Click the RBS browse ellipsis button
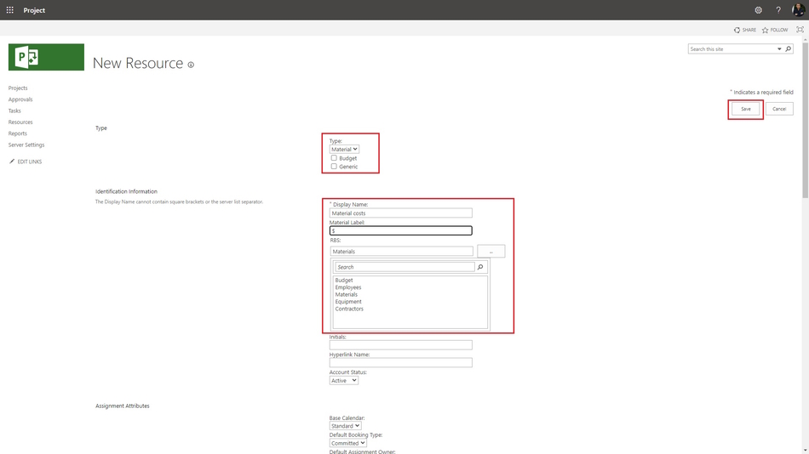Image resolution: width=809 pixels, height=454 pixels. [x=491, y=252]
